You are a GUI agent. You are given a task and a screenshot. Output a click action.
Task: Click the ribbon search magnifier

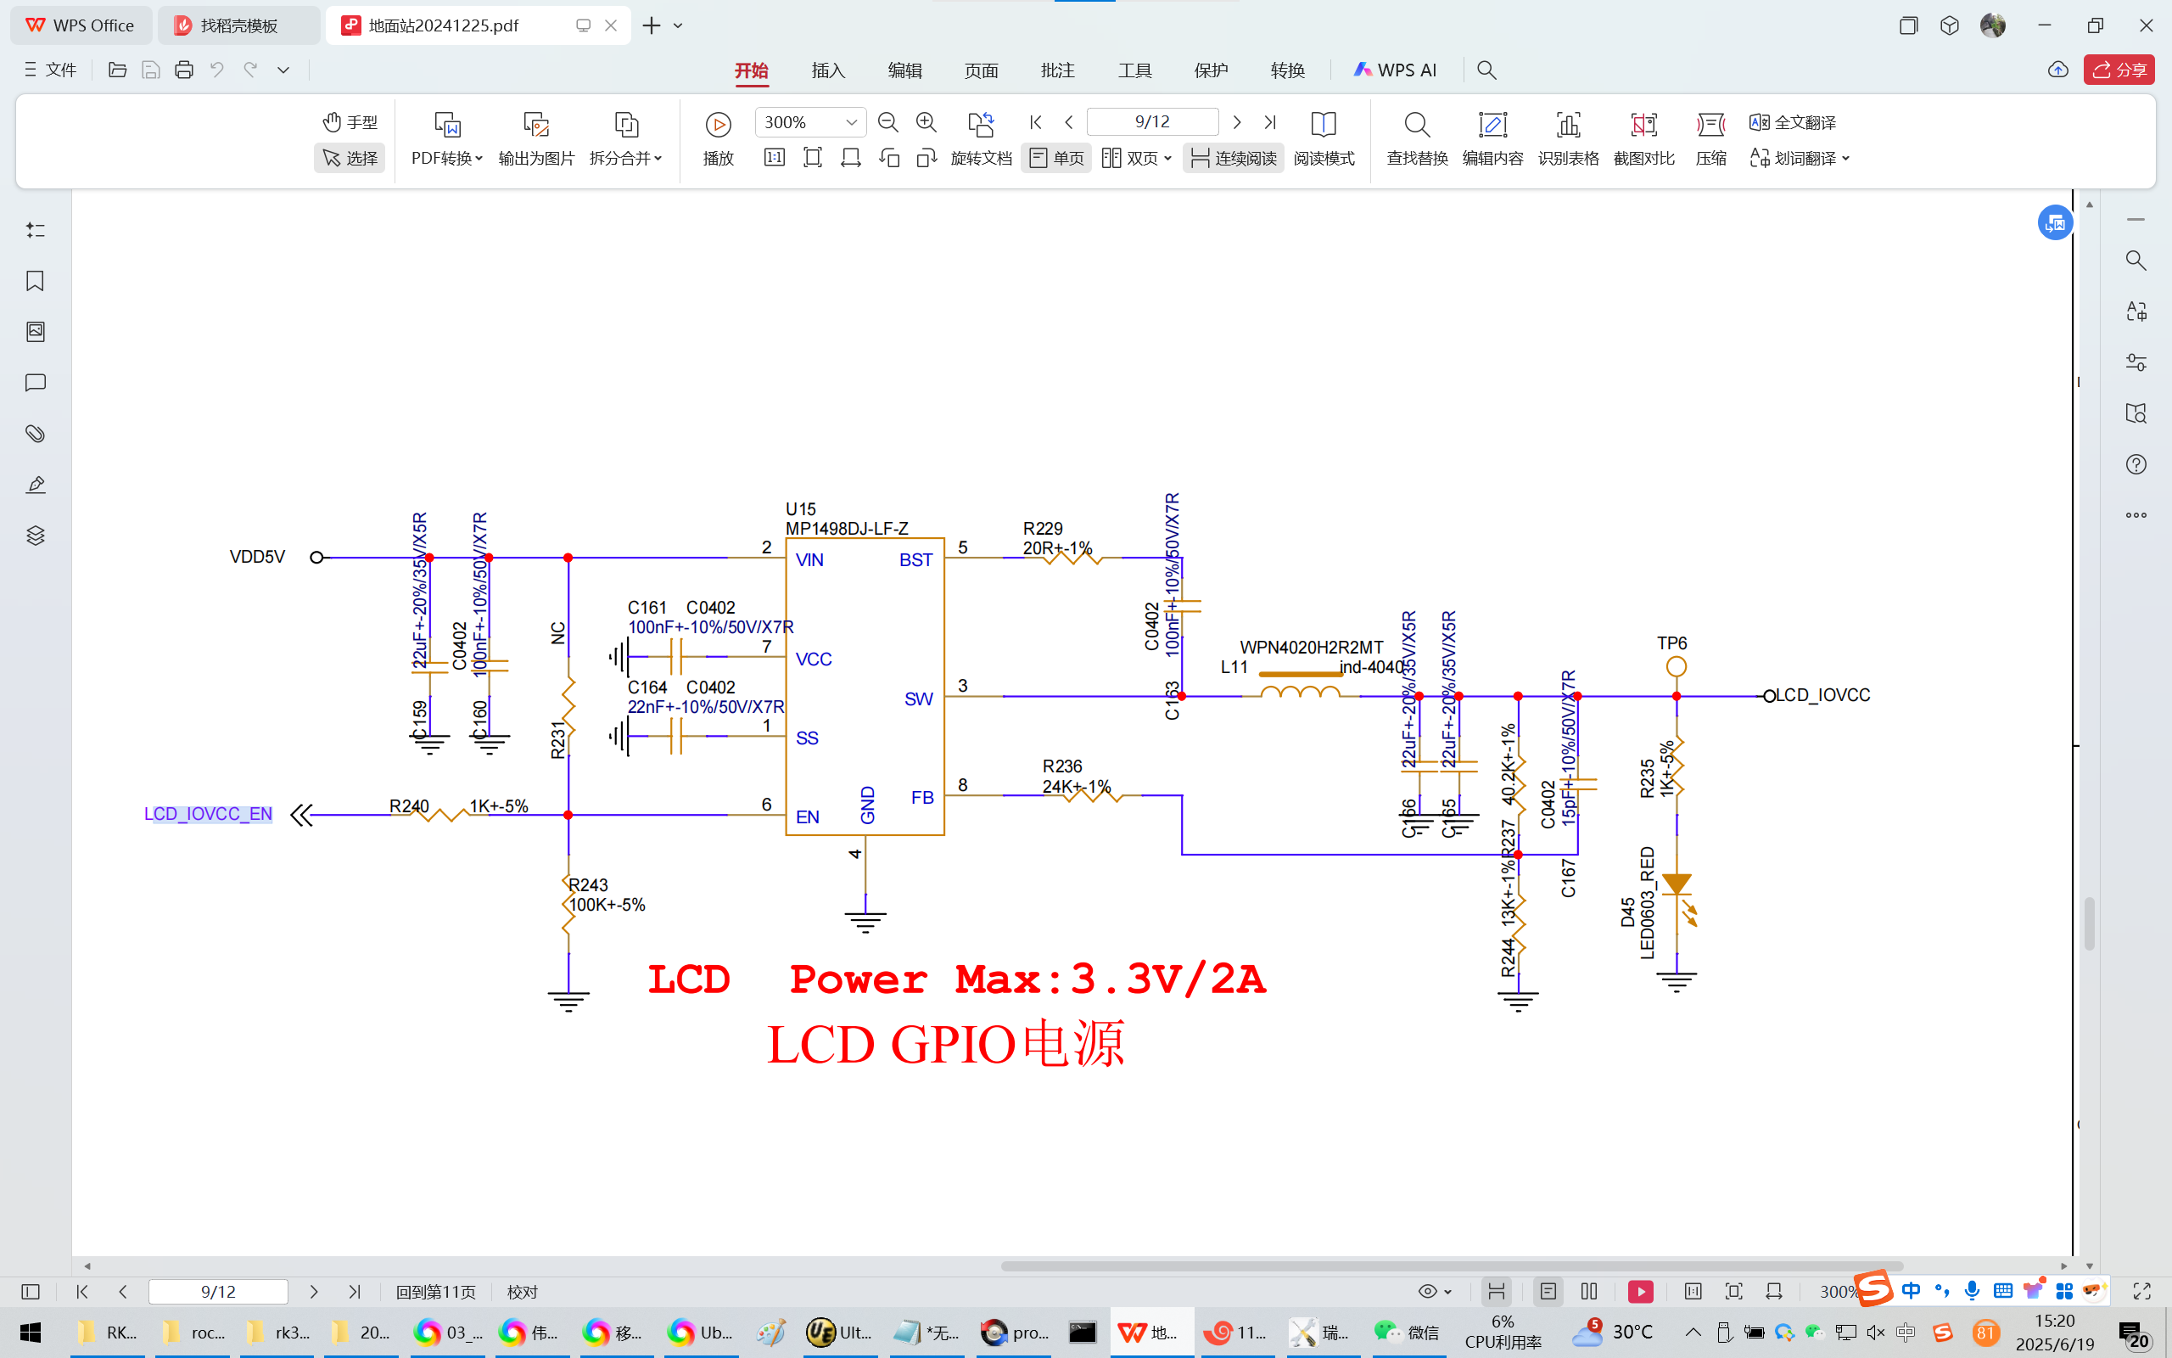1486,70
